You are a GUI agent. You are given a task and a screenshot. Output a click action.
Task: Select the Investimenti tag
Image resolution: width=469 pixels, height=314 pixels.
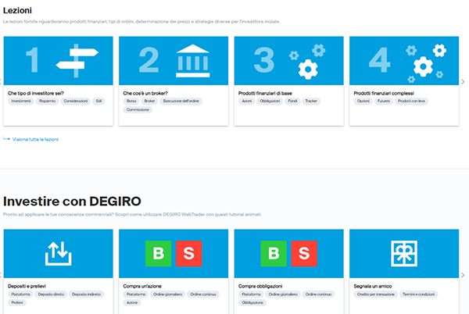tap(21, 101)
